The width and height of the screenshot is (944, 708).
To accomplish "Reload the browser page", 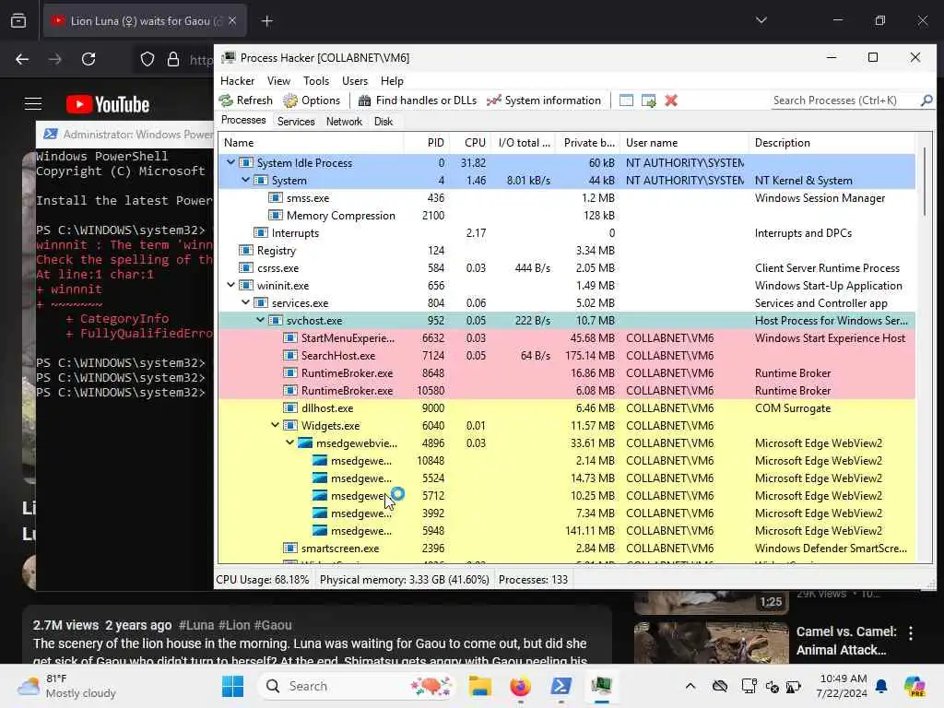I will click(88, 59).
